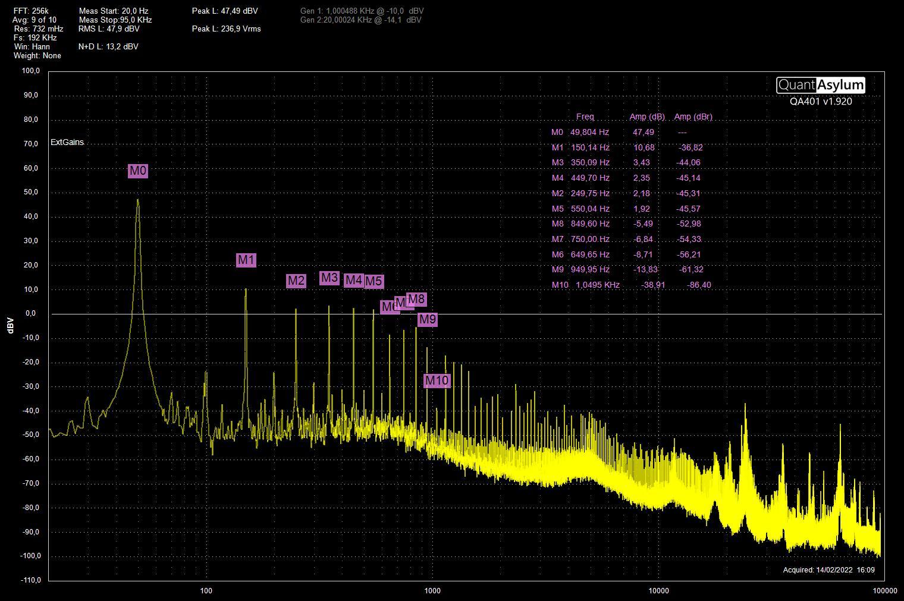Select the M1 marker flag near 150 Hz
This screenshot has height=601, width=904.
point(246,260)
